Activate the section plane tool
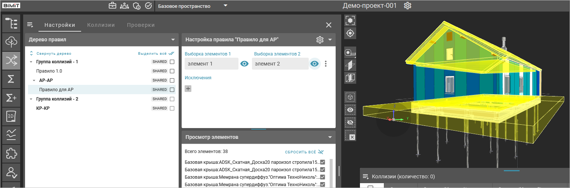This screenshot has height=188, width=570. (350, 66)
